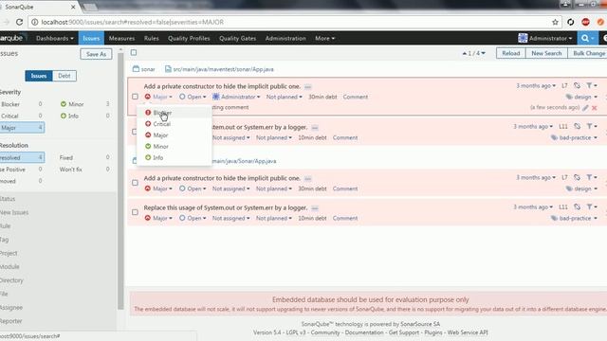Image resolution: width=607 pixels, height=341 pixels.
Task: Click the circular extension icon in browser toolbar
Action: click(571, 22)
